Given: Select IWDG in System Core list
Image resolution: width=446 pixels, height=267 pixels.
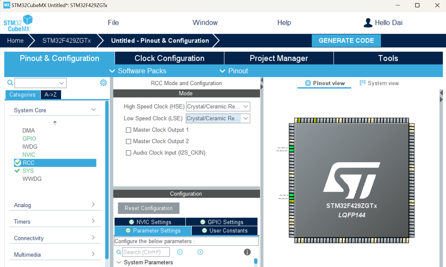Looking at the screenshot, I should tap(30, 146).
